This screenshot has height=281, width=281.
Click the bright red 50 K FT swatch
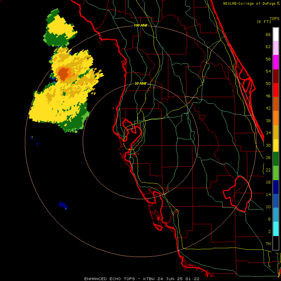[276, 90]
